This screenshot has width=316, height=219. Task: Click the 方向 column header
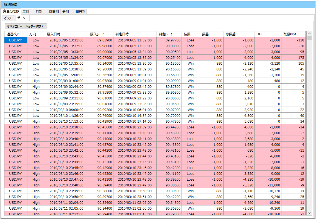pos(36,34)
